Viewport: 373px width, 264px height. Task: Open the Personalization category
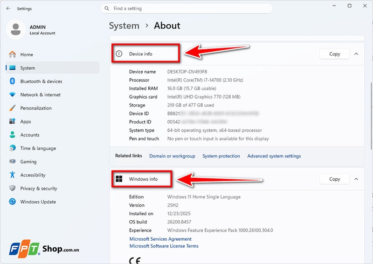52,108
